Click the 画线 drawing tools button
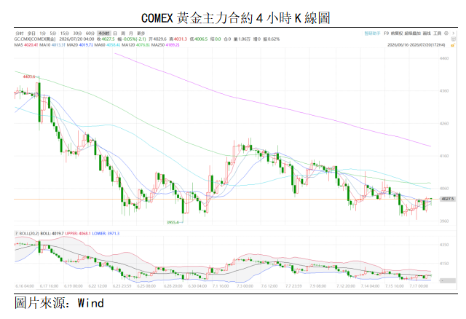The width and height of the screenshot is (466, 319). pos(427,34)
